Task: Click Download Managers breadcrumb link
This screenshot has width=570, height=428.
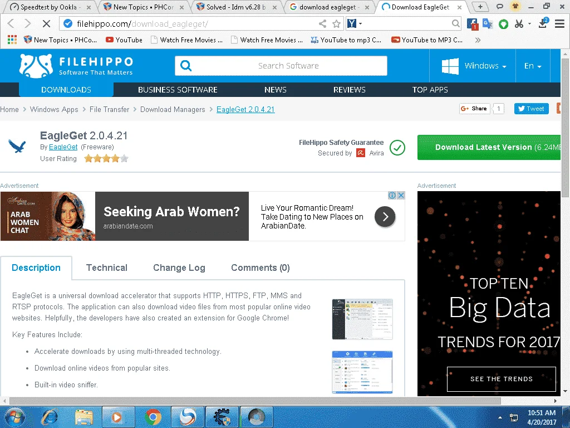Action: coord(173,110)
